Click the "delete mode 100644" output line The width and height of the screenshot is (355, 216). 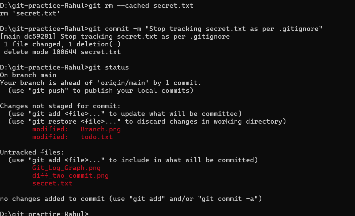pyautogui.click(x=62, y=52)
